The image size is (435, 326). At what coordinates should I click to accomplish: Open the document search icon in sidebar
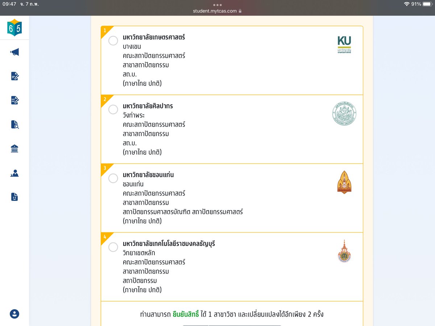(x=14, y=125)
